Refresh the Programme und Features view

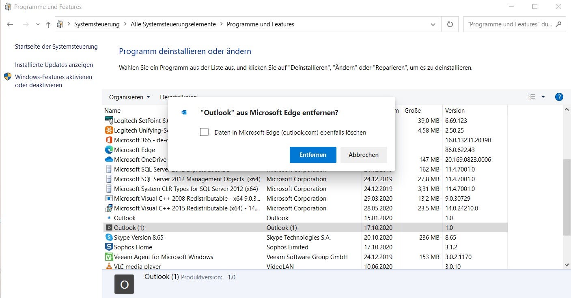pos(450,24)
